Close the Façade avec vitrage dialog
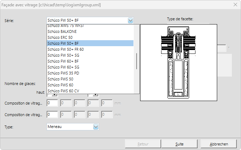 coord(235,5)
